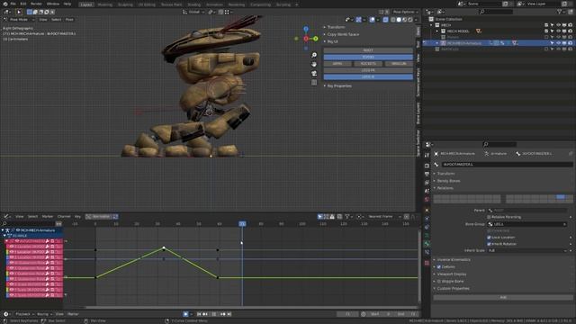Select rendered viewport shading mode
The image size is (576, 324).
point(410,20)
